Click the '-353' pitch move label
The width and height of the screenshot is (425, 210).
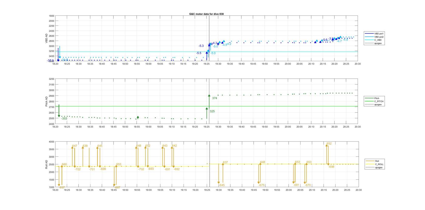[64, 118]
